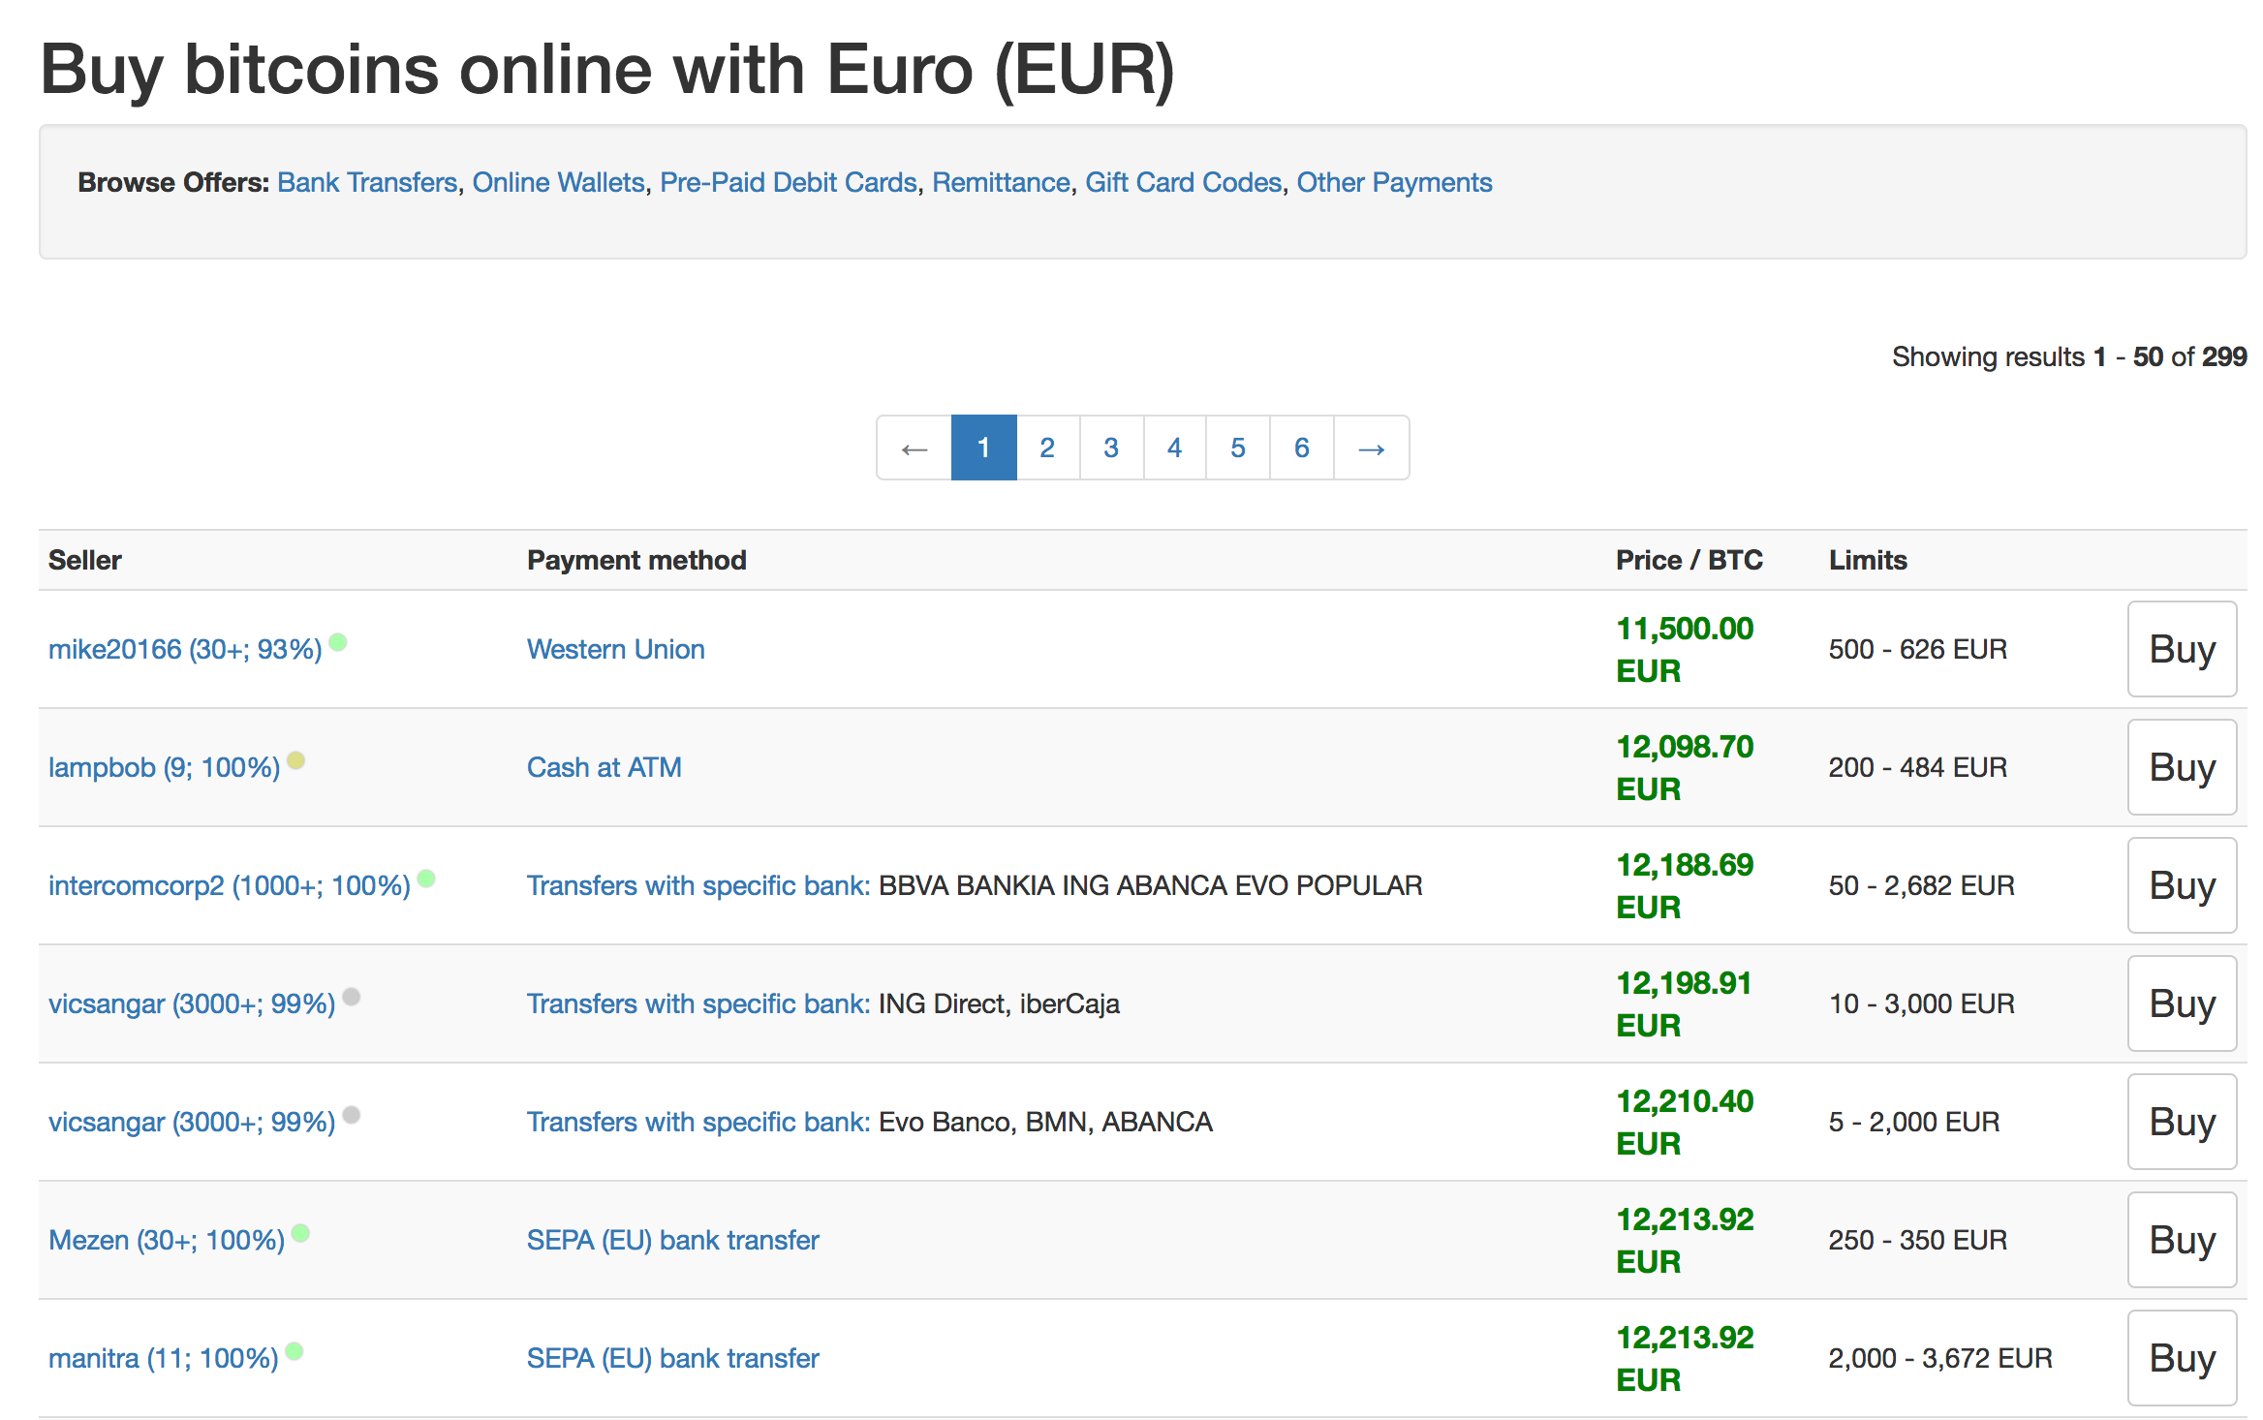
Task: Open page 4 in pagination
Action: [x=1174, y=448]
